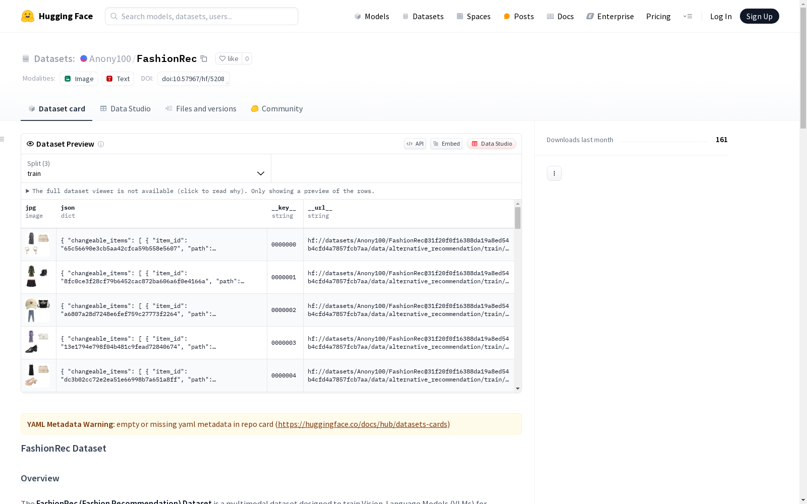
Task: Click the __url__ column header
Action: 409,212
